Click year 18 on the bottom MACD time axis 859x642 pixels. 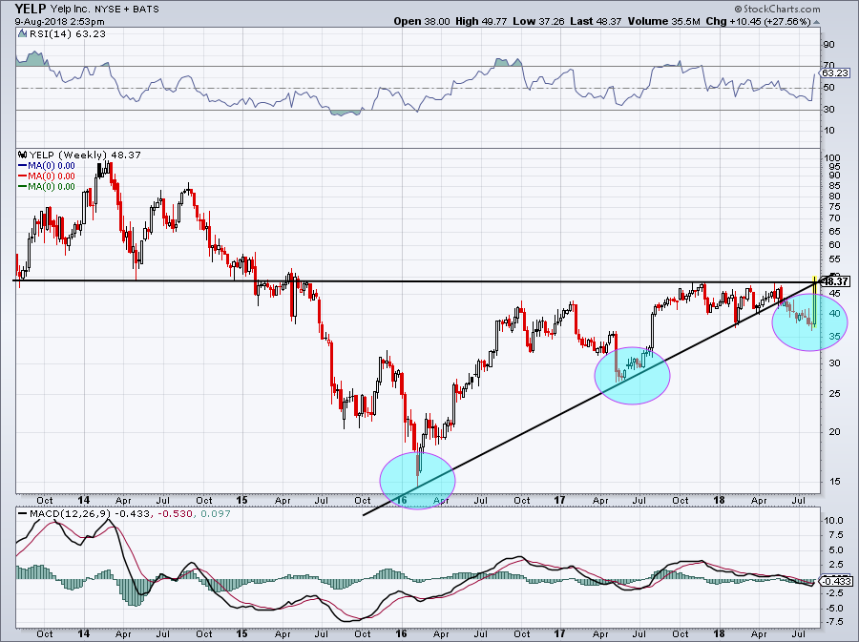(720, 633)
